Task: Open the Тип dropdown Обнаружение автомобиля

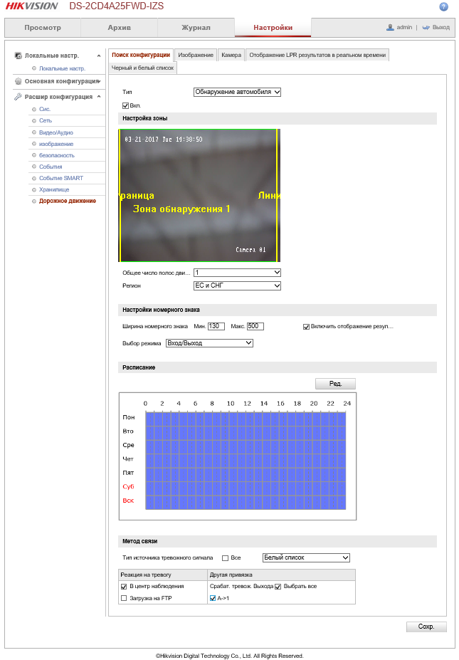Action: (237, 92)
